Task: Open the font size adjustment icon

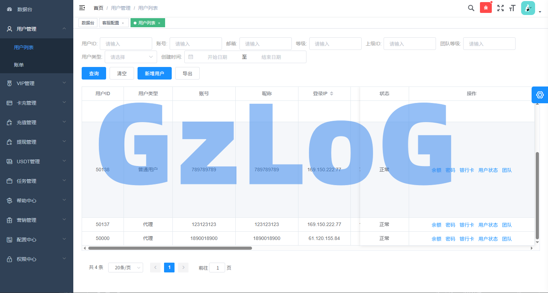Action: pos(512,8)
